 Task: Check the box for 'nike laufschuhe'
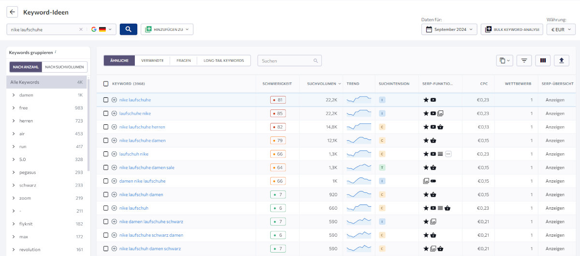[x=106, y=100]
